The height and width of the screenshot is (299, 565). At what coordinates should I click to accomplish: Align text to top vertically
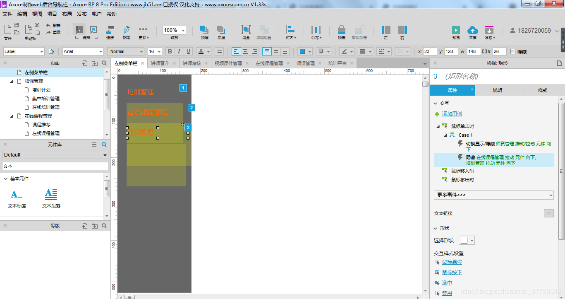(x=267, y=51)
